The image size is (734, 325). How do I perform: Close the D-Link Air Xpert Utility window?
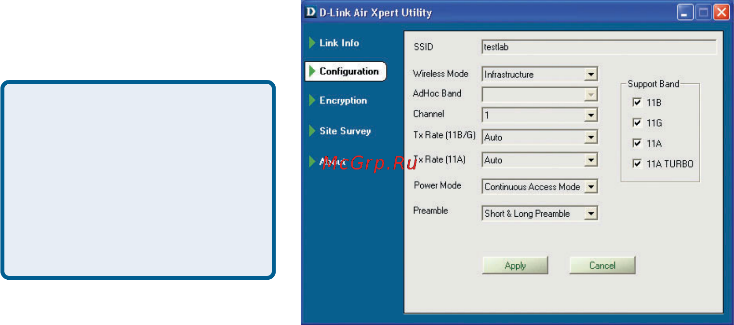click(721, 13)
